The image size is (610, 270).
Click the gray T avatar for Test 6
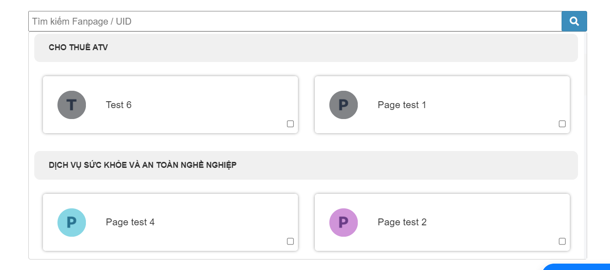click(x=72, y=105)
